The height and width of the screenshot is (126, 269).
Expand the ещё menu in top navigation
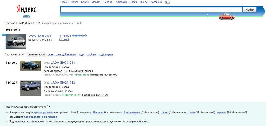[167, 2]
